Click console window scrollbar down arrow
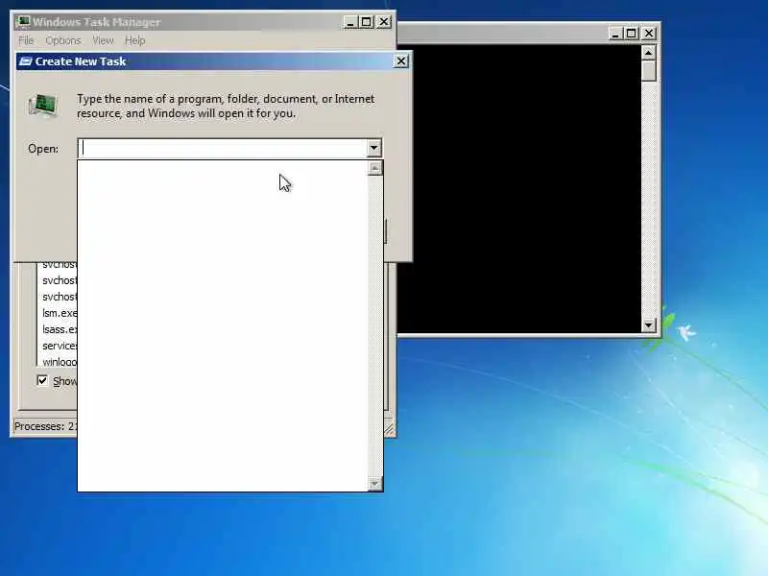The height and width of the screenshot is (576, 768). [649, 324]
